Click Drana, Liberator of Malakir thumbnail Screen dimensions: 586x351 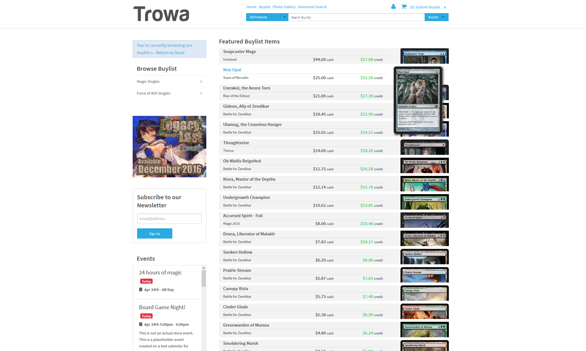(424, 238)
